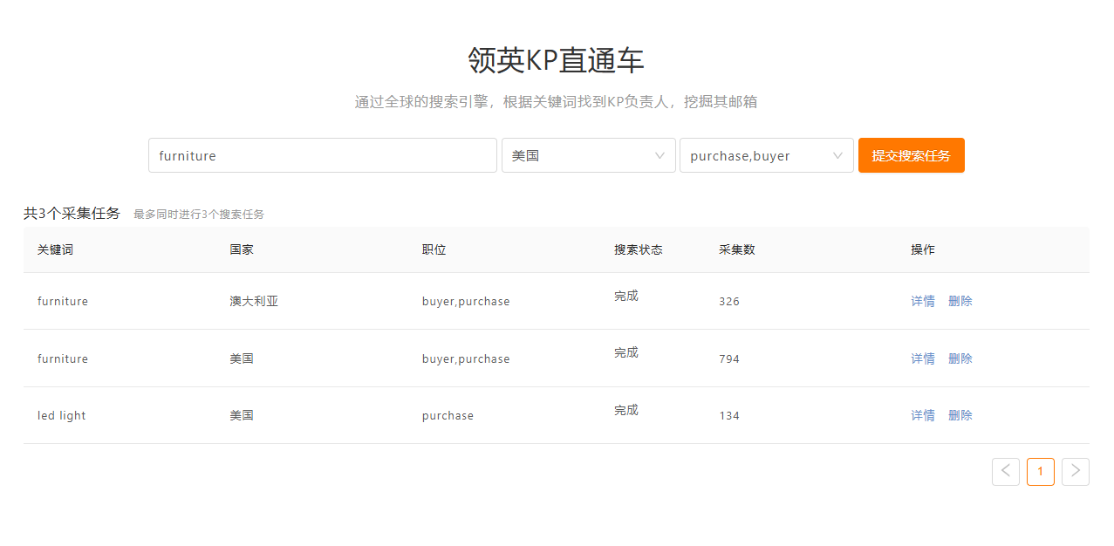Click the 共3个采集任务 label
The height and width of the screenshot is (546, 1114).
coord(72,213)
